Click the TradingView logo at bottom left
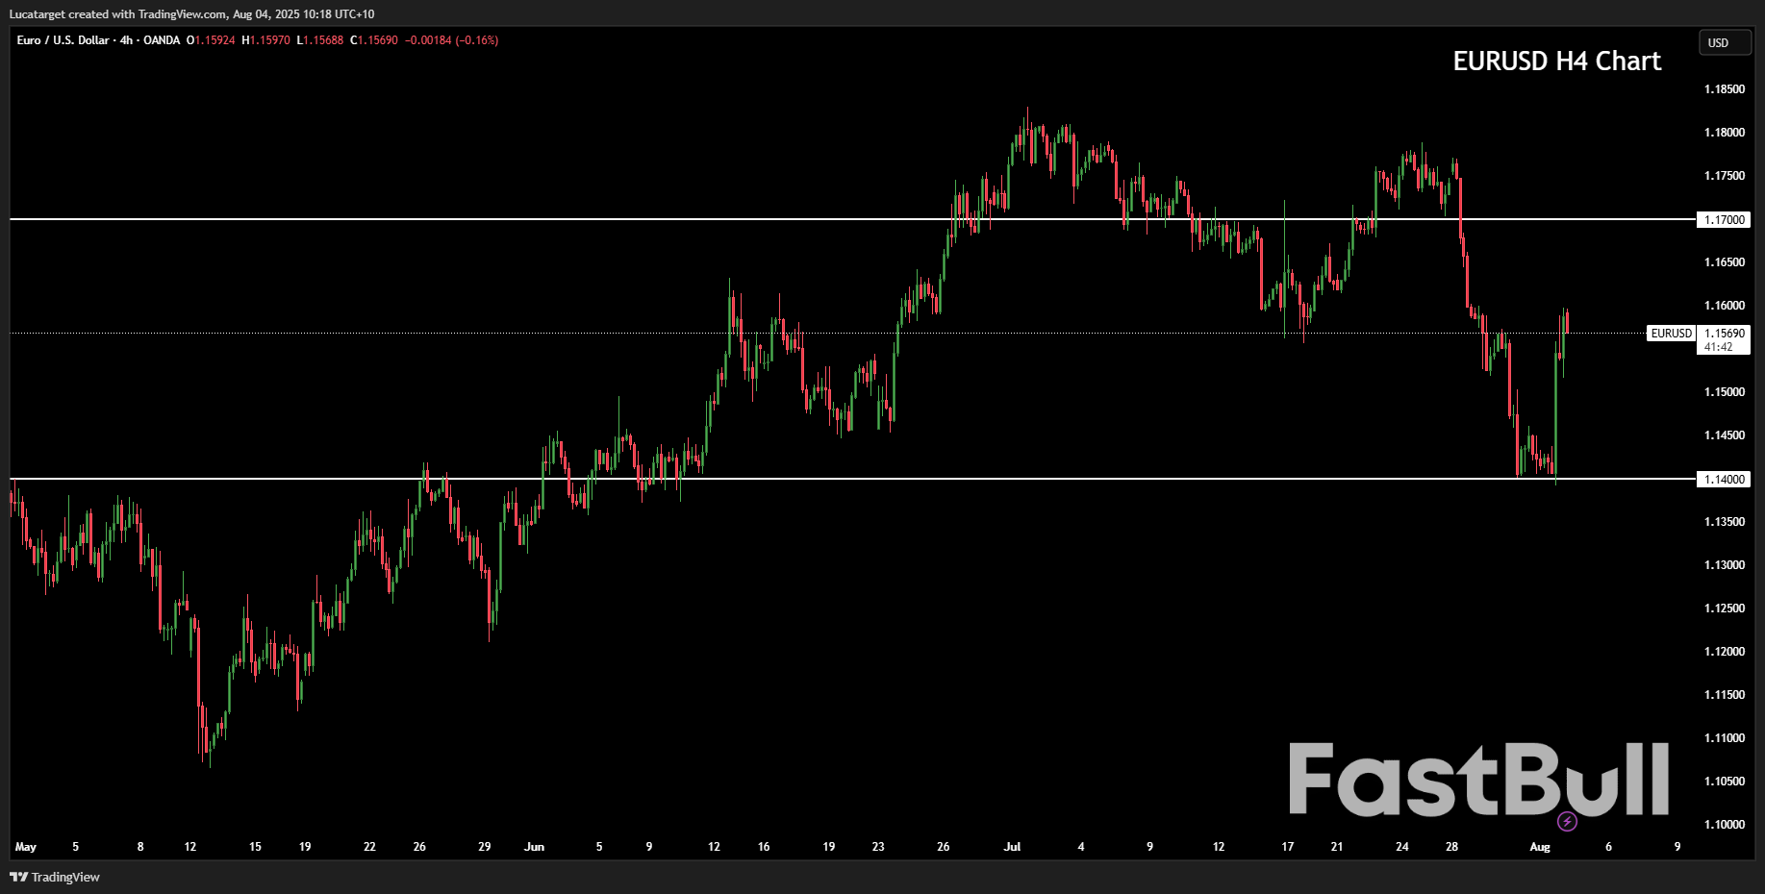This screenshot has height=894, width=1765. 55,877
